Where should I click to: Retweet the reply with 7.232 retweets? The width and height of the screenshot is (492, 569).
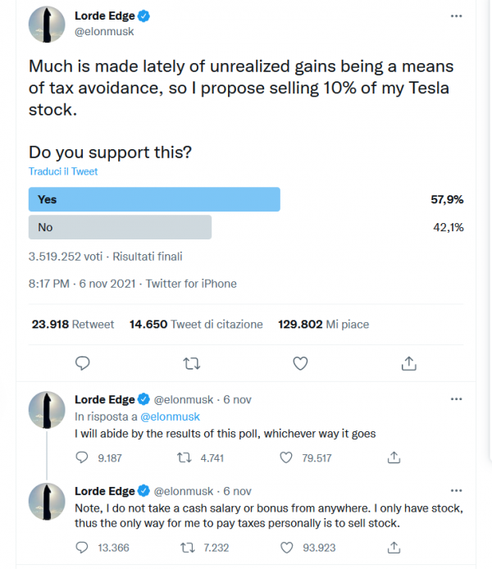click(188, 547)
